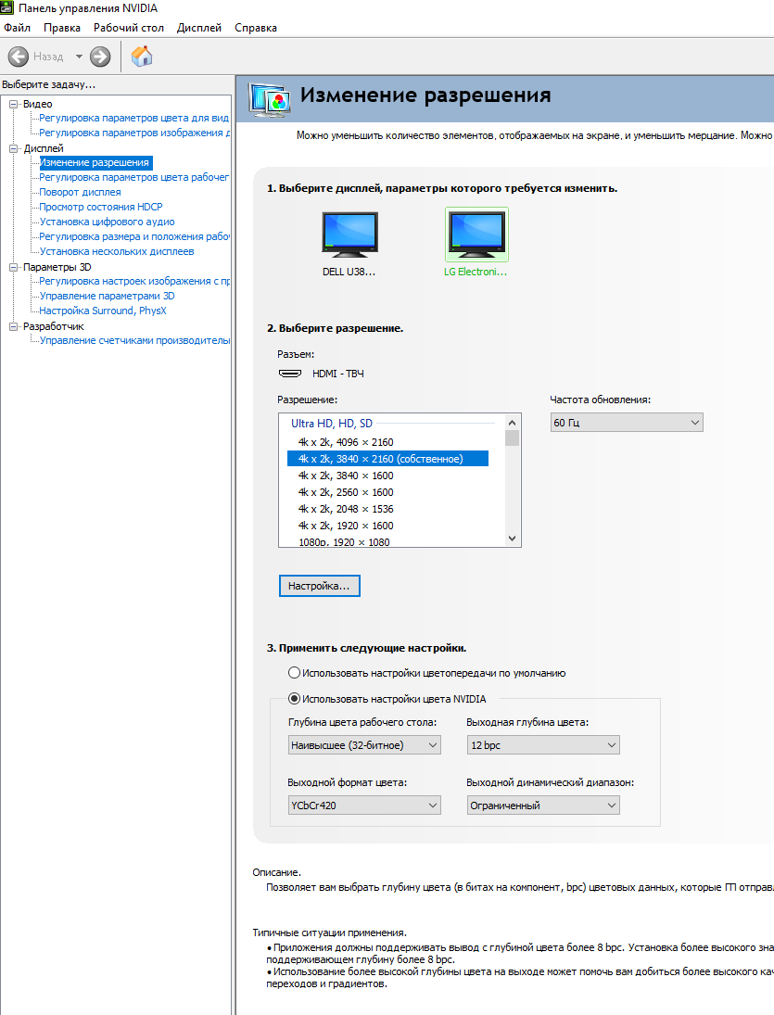Open the output color depth 12 bpc dropdown
Image resolution: width=774 pixels, height=1015 pixels.
point(543,745)
